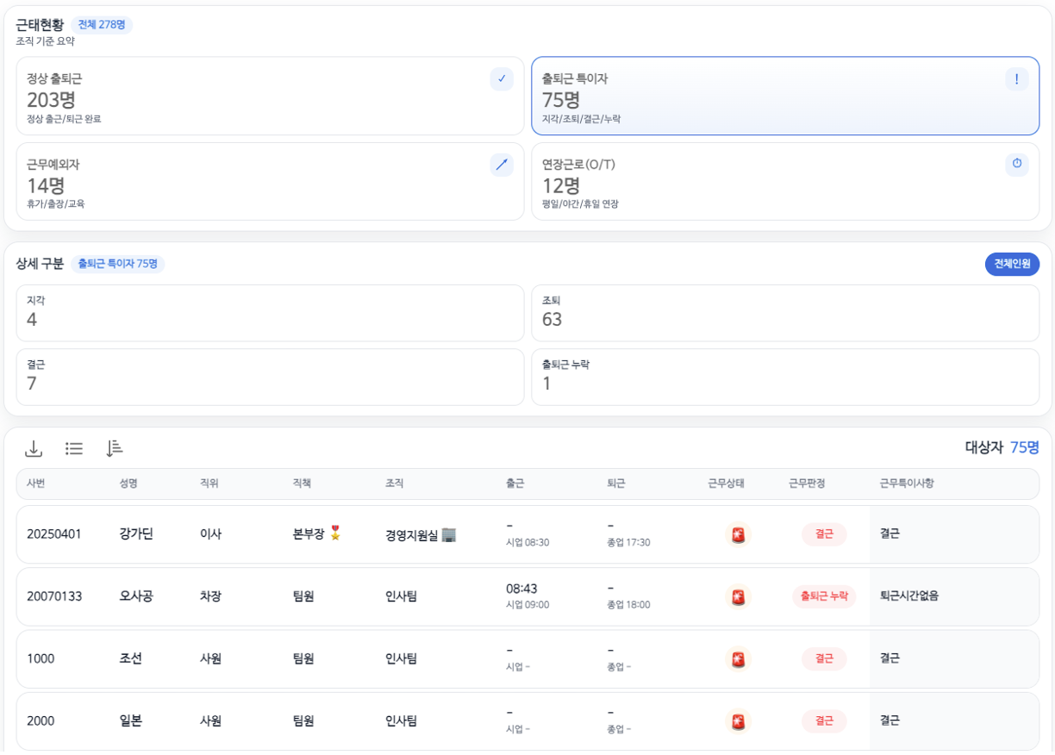Click the 결근 badge in 강가딘's row
The image size is (1055, 755).
point(824,534)
